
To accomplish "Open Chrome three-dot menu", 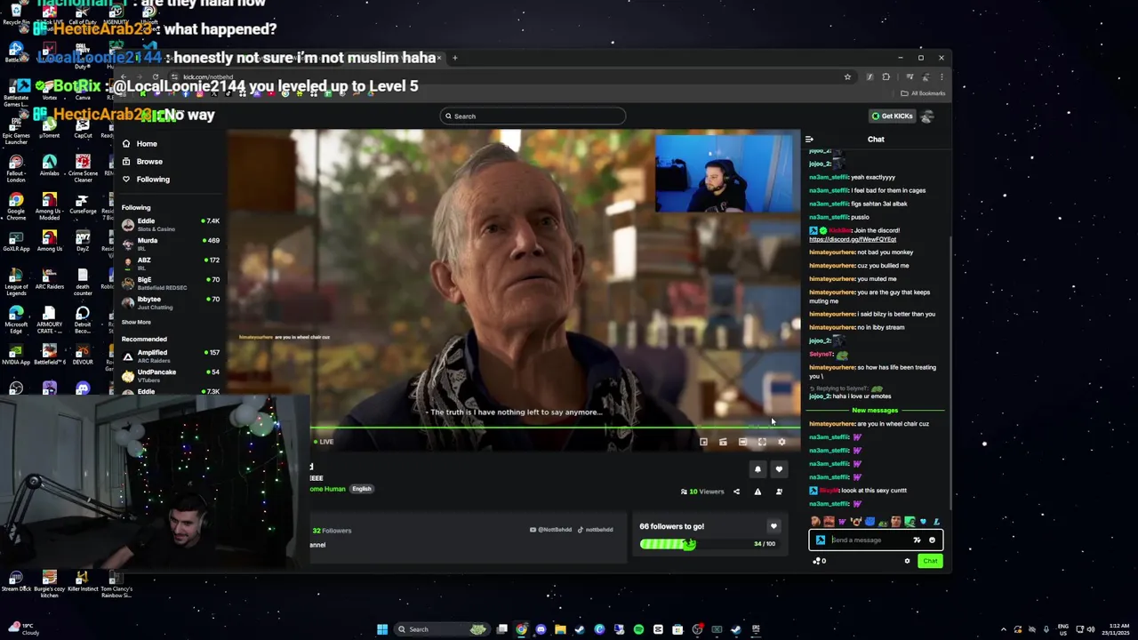I will click(x=942, y=77).
